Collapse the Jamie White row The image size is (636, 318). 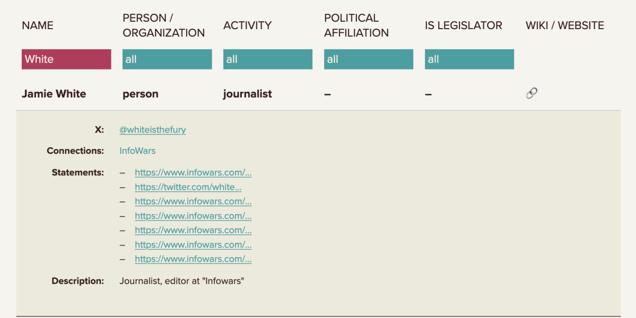point(54,94)
